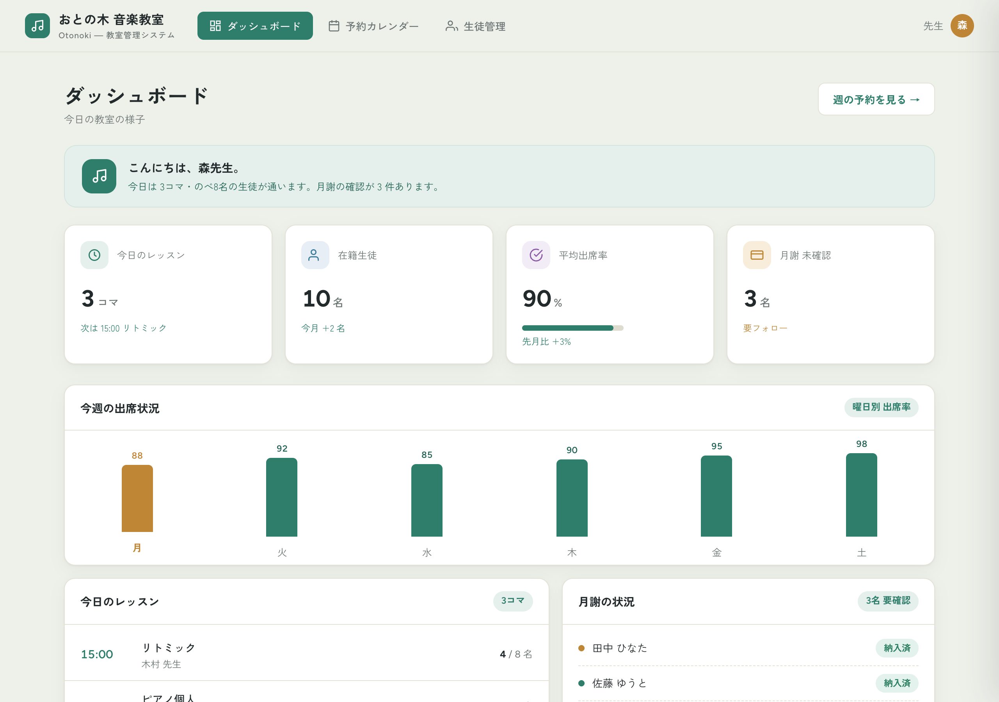The height and width of the screenshot is (702, 999).
Task: Click the credit card icon on 月謝 未確認 card
Action: coord(757,255)
